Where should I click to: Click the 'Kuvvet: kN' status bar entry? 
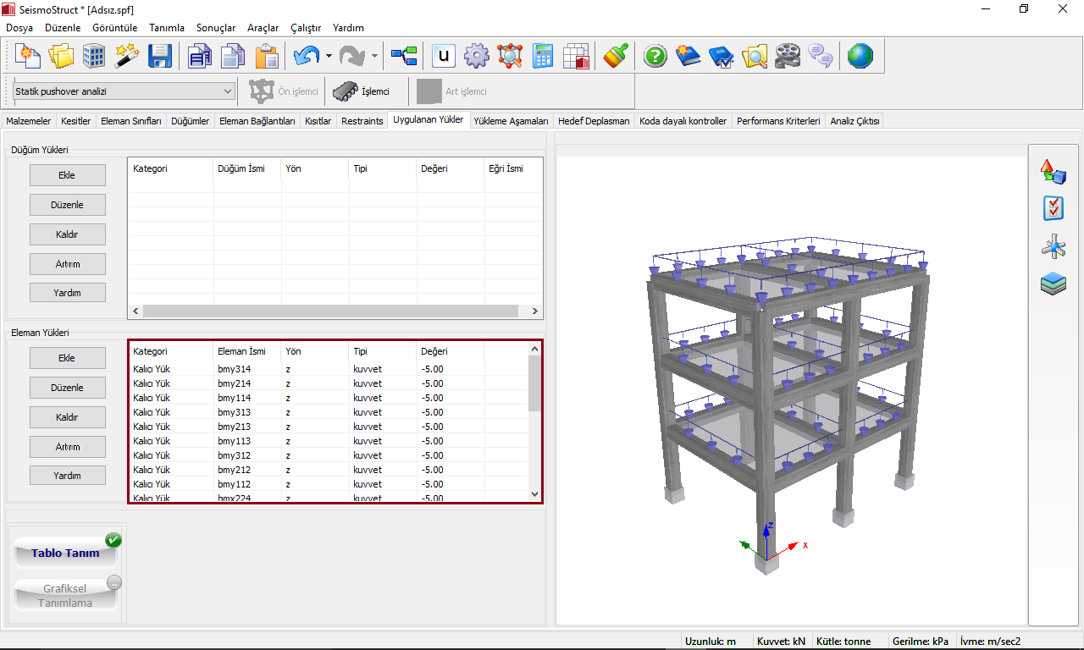tap(782, 642)
